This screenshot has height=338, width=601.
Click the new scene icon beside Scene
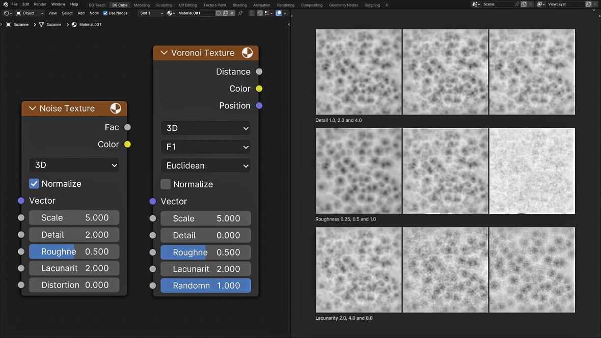[524, 4]
